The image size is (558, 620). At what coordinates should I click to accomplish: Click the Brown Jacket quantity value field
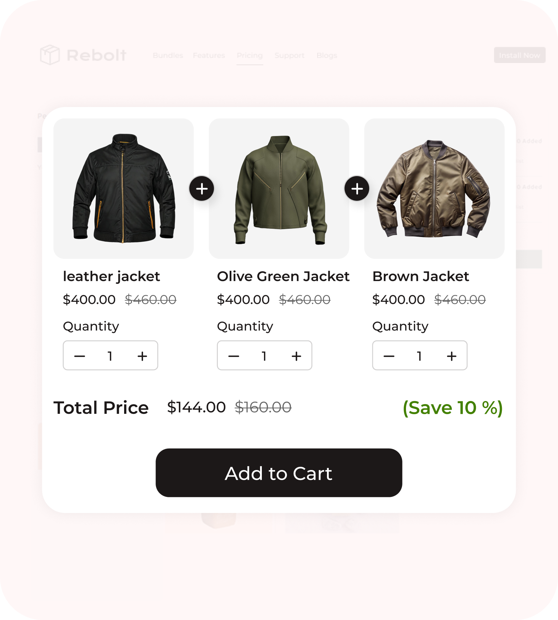tap(419, 356)
